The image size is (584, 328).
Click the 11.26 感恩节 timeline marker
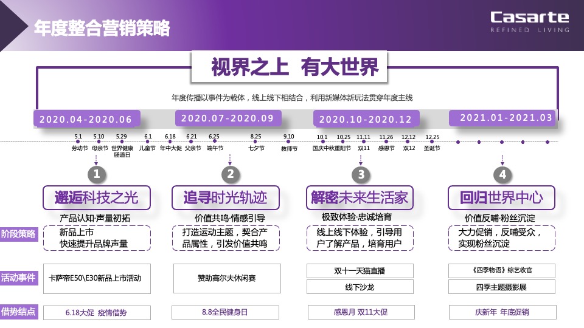386,142
